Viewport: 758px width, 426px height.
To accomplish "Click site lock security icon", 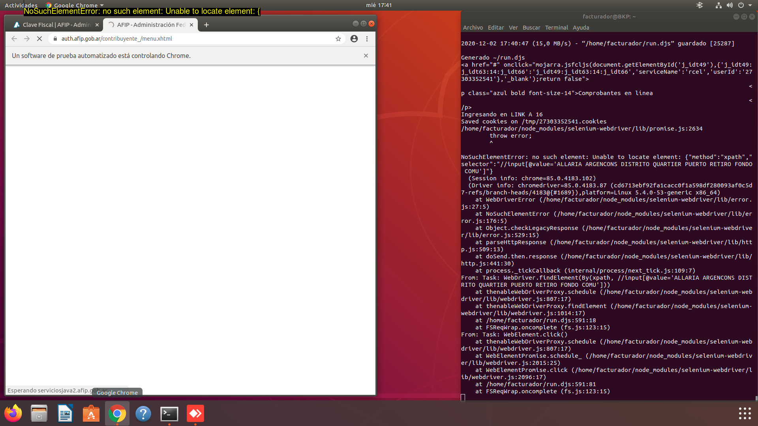I will pyautogui.click(x=55, y=39).
